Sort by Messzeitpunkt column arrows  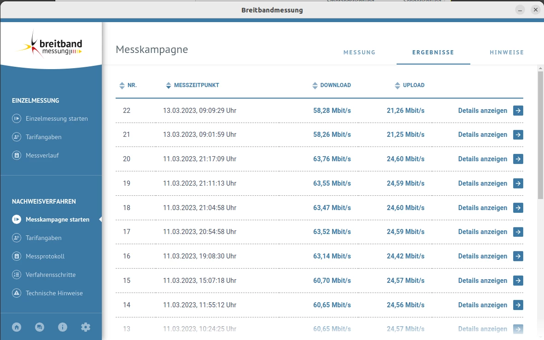click(x=168, y=85)
